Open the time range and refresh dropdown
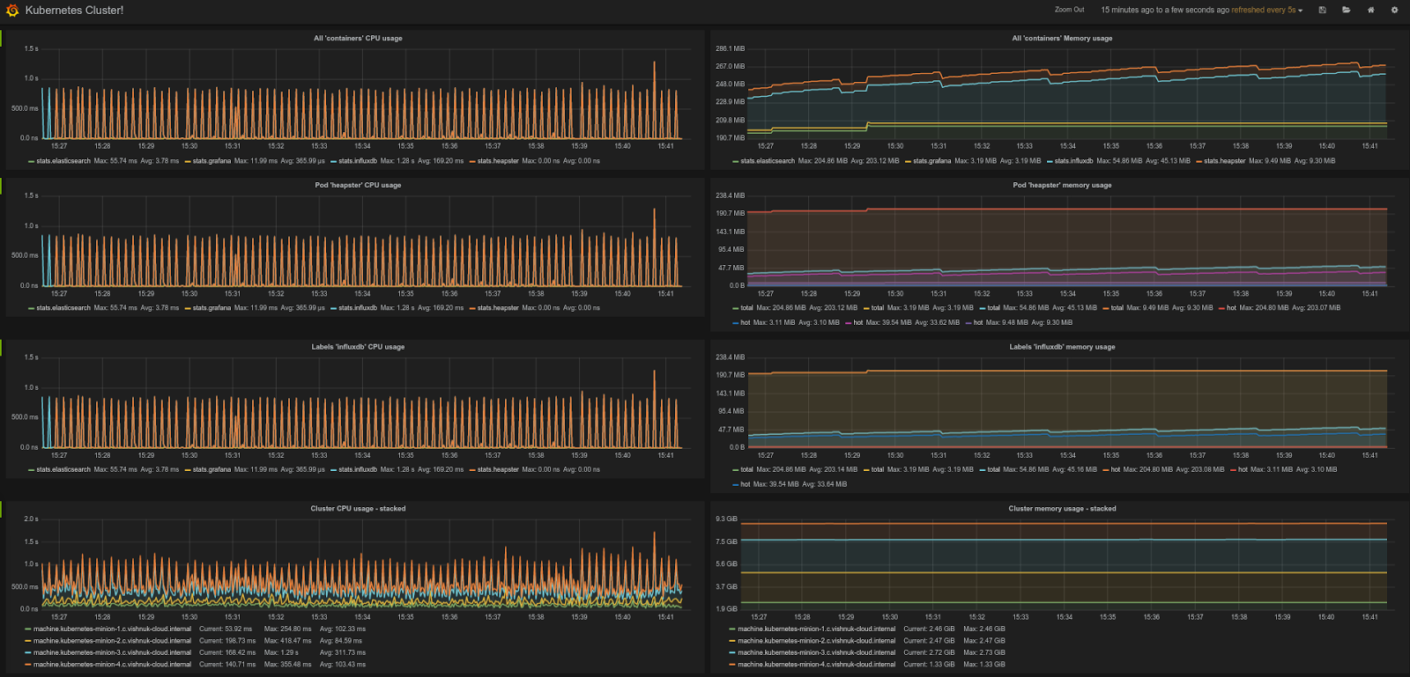This screenshot has width=1410, height=677. 1201,11
